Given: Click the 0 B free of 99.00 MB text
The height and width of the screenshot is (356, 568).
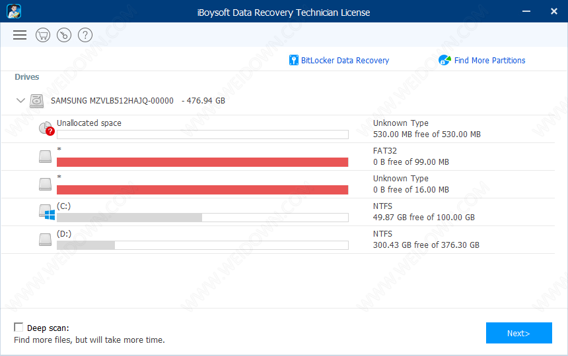Looking at the screenshot, I should coord(411,162).
